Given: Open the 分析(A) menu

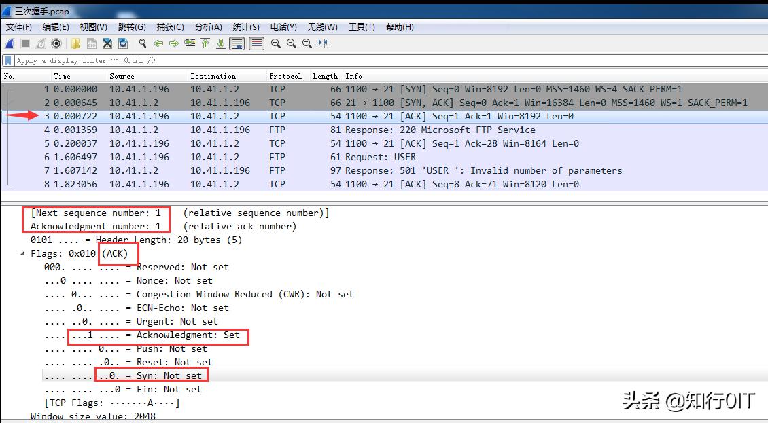Looking at the screenshot, I should (x=208, y=26).
